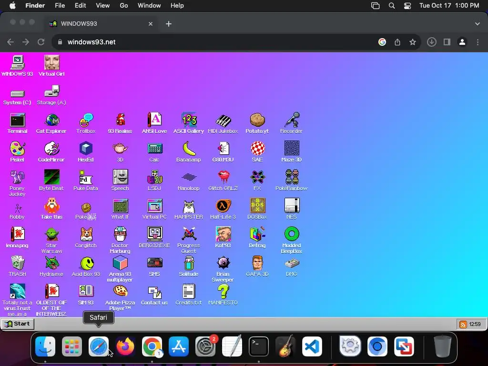Open Bananamp banana icon
This screenshot has width=488, height=366.
pyautogui.click(x=189, y=152)
